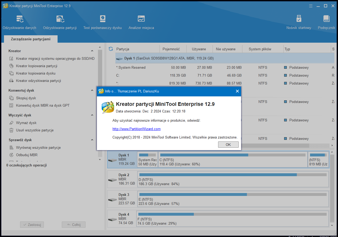
Task: Select Dysk 3 in disk map
Action: point(122,199)
